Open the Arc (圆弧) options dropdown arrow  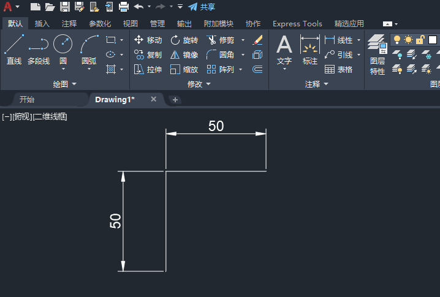89,69
